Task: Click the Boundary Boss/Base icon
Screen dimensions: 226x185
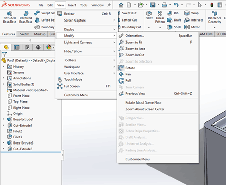Action: pos(37,27)
